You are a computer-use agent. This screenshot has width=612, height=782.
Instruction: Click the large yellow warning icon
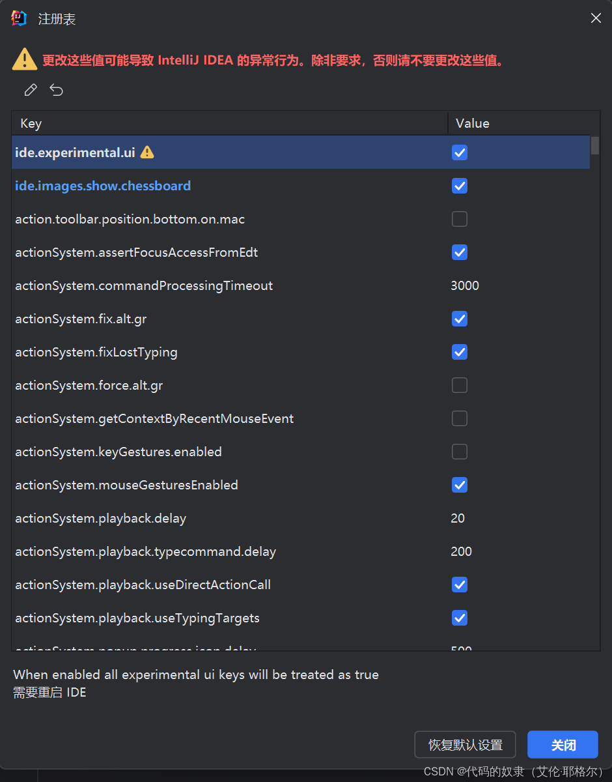click(x=25, y=59)
